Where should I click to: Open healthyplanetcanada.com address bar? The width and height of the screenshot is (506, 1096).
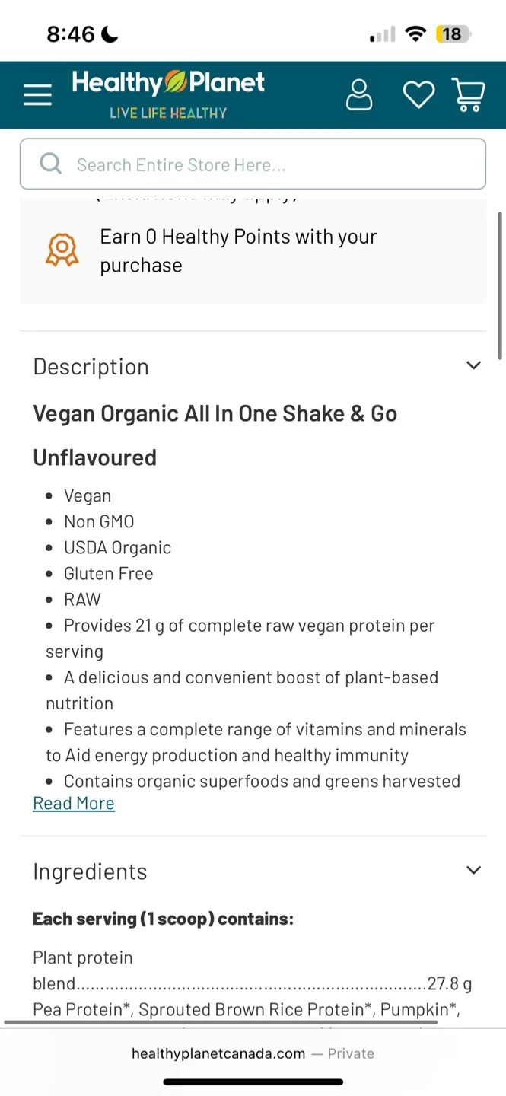pyautogui.click(x=253, y=1053)
